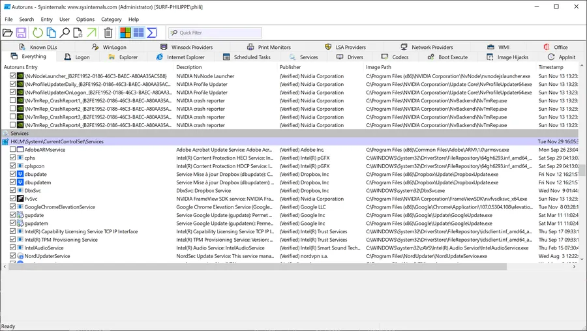
Task: Click the Refresh toolbar icon
Action: tap(38, 33)
